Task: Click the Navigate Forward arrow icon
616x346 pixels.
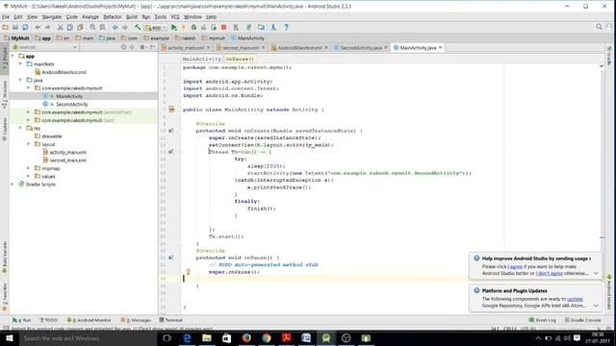Action: point(125,27)
